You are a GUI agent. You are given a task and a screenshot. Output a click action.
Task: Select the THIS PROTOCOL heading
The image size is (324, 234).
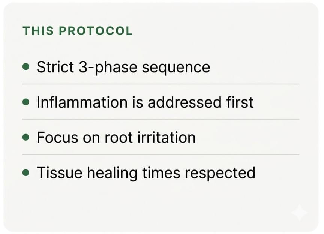pyautogui.click(x=78, y=31)
